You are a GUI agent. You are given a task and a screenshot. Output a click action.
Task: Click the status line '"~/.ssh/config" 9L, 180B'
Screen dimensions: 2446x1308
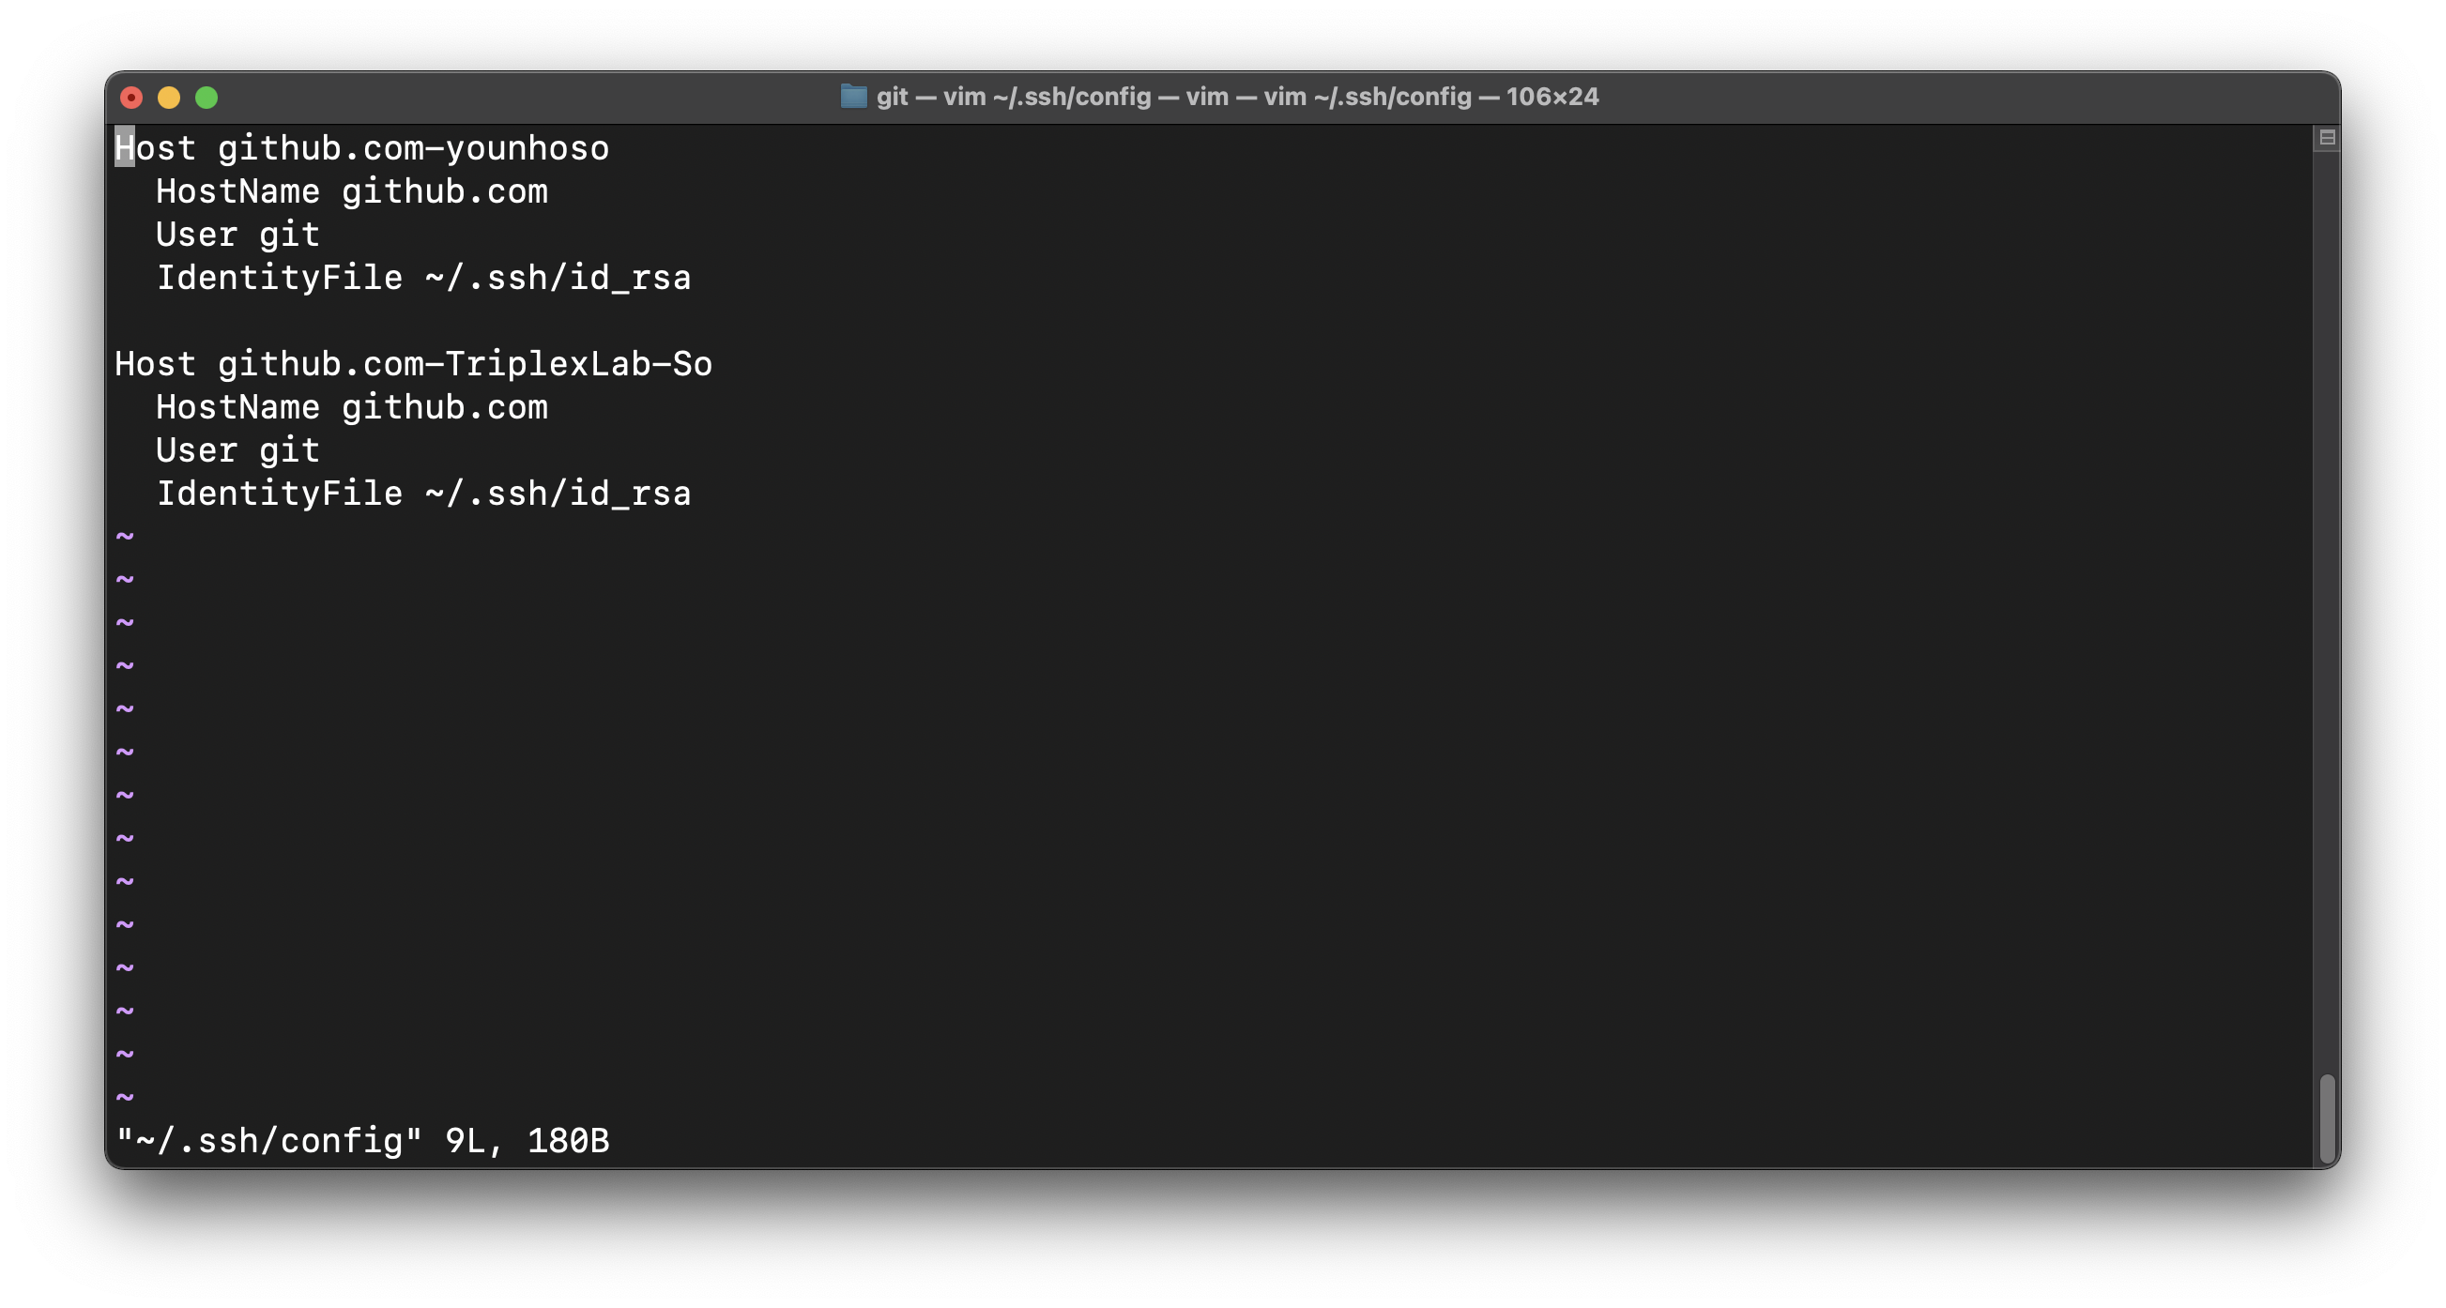tap(361, 1141)
